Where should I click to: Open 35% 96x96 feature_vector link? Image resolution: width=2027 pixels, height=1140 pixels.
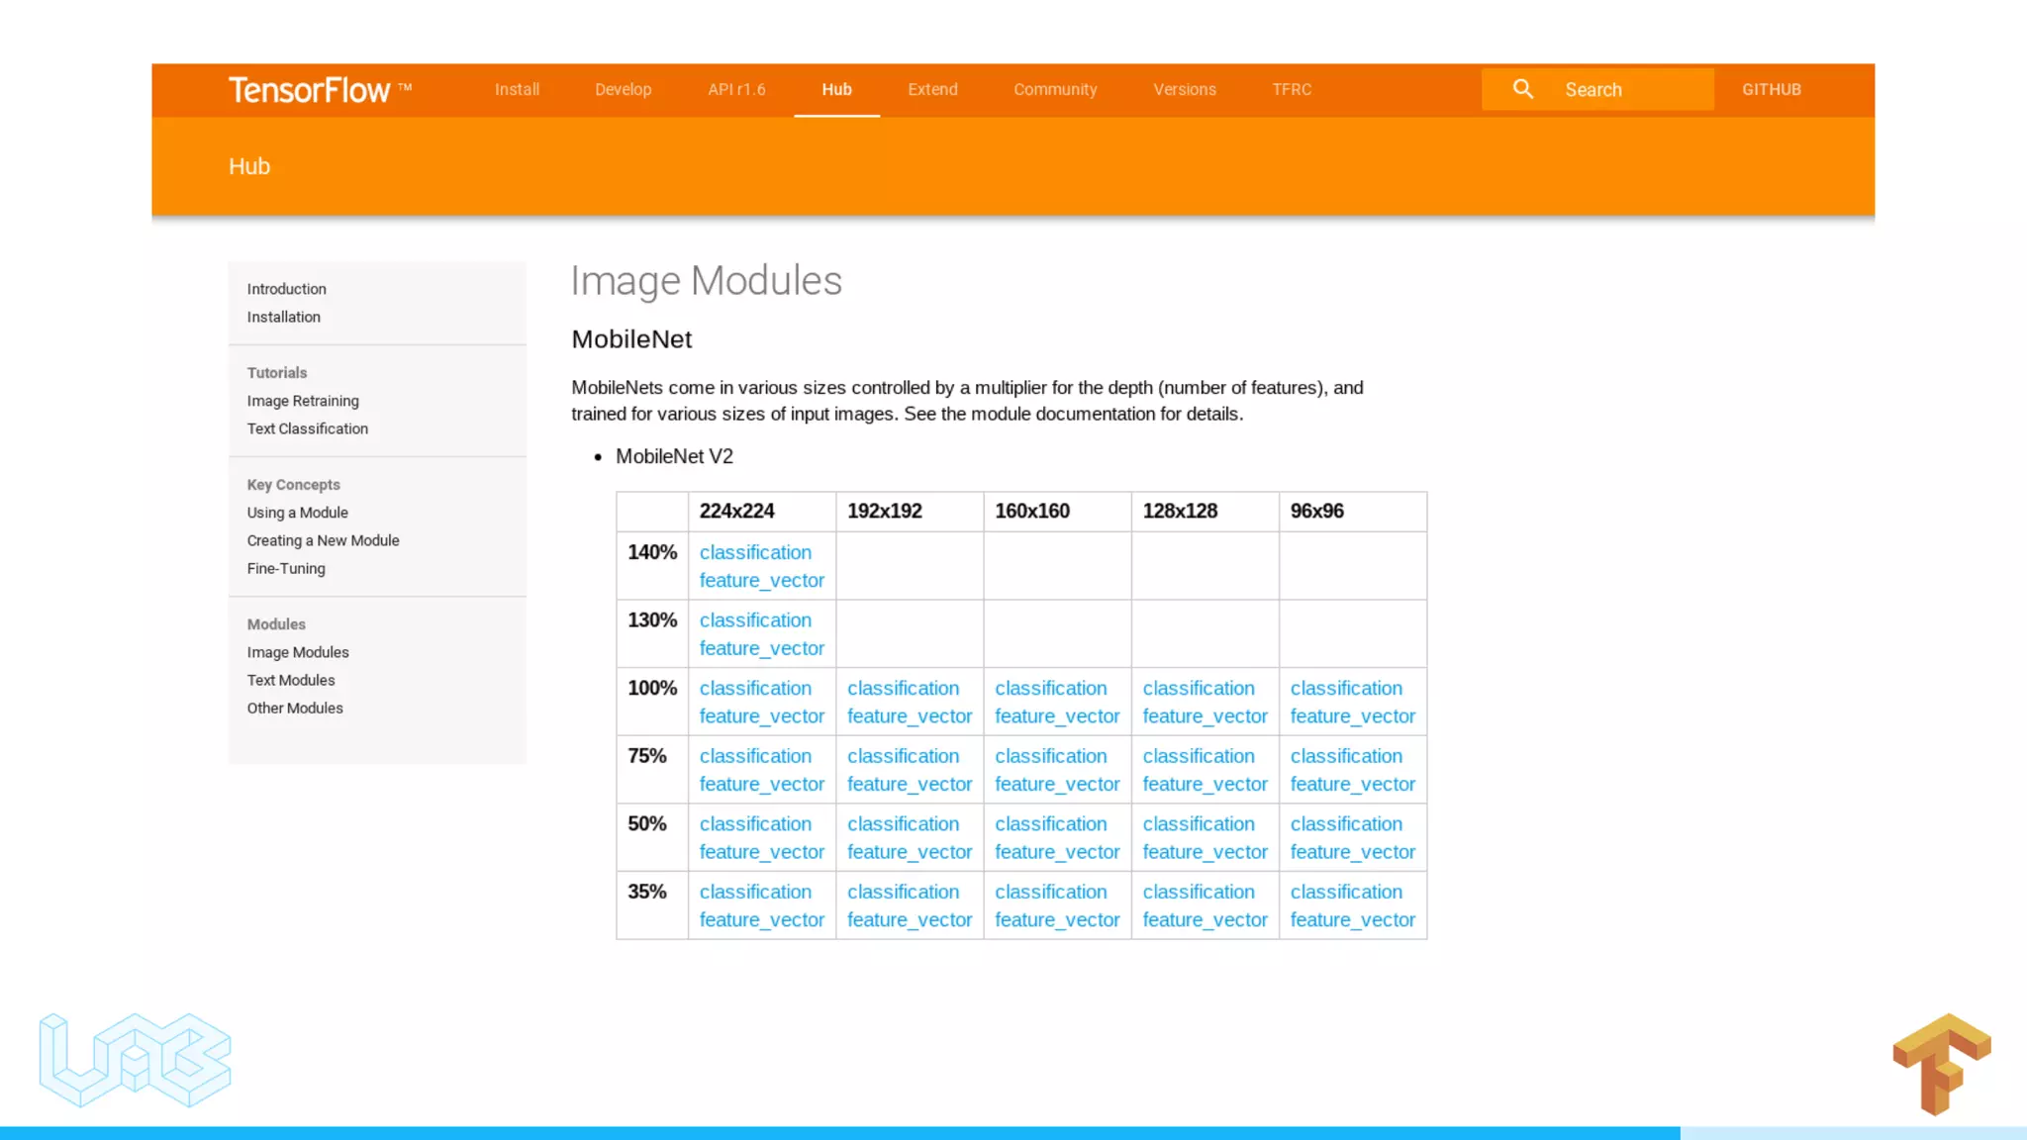(x=1352, y=920)
